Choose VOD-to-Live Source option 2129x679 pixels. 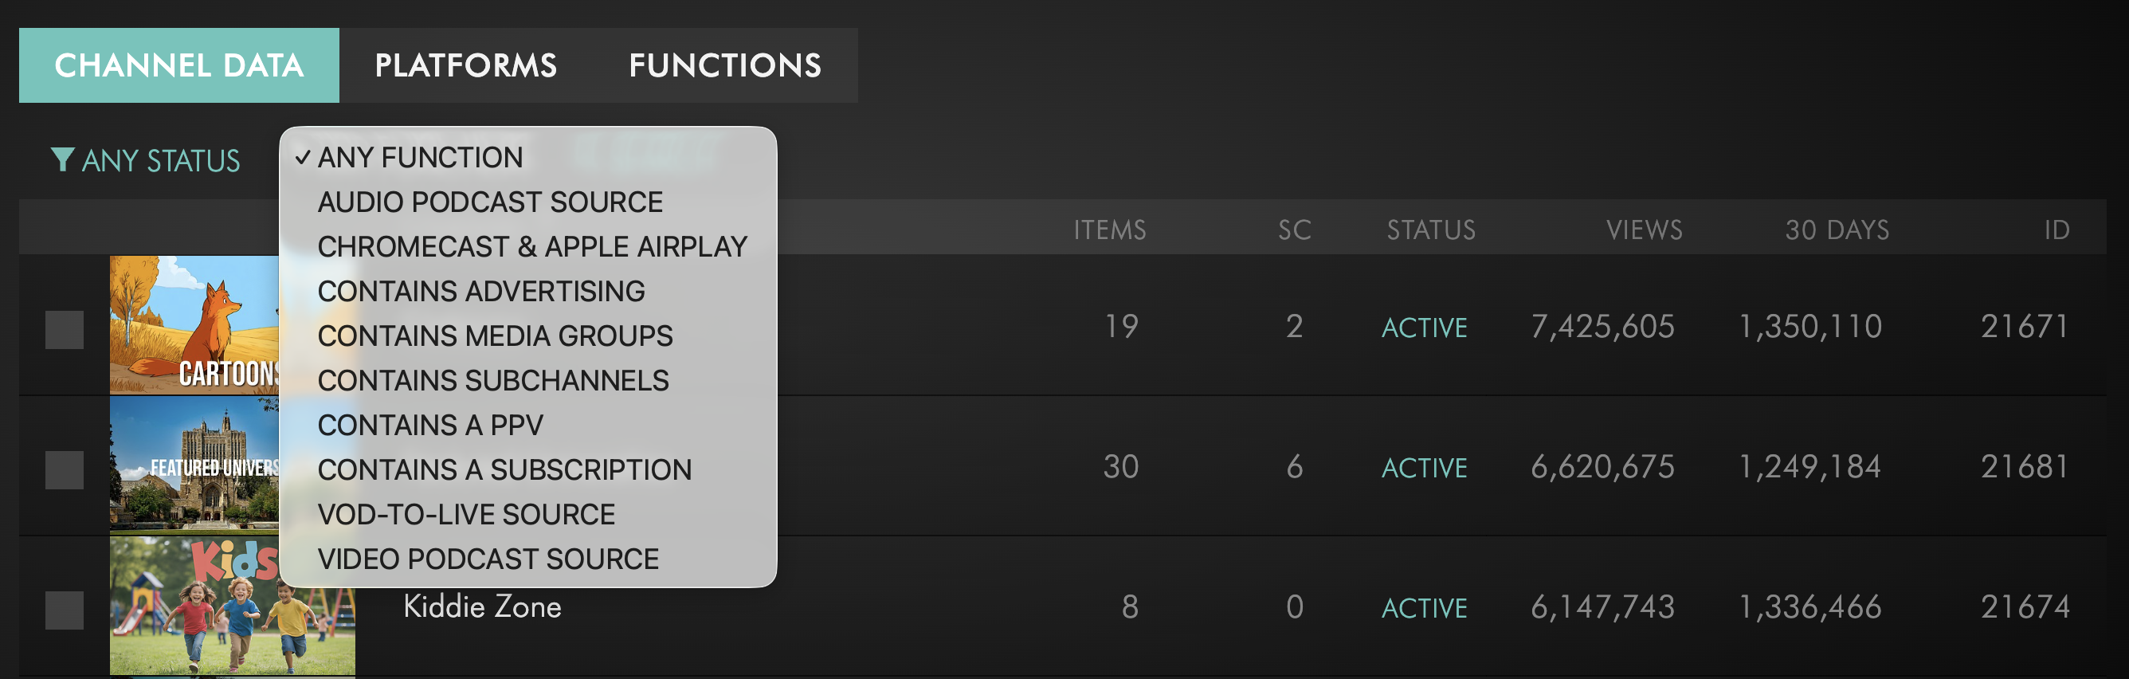(x=465, y=514)
